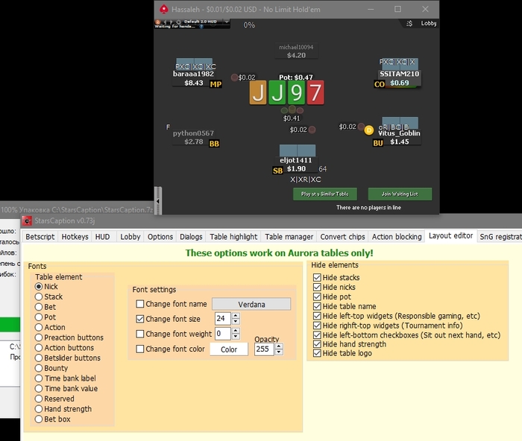Select the Bounty radio button
The image size is (522, 441).
(x=39, y=368)
